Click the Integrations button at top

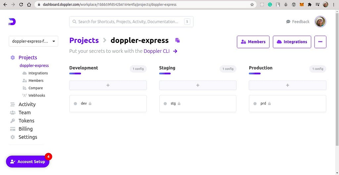pos(292,42)
